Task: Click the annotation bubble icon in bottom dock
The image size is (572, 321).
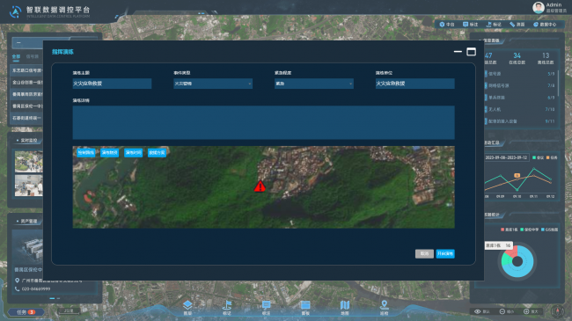Action: 267,304
